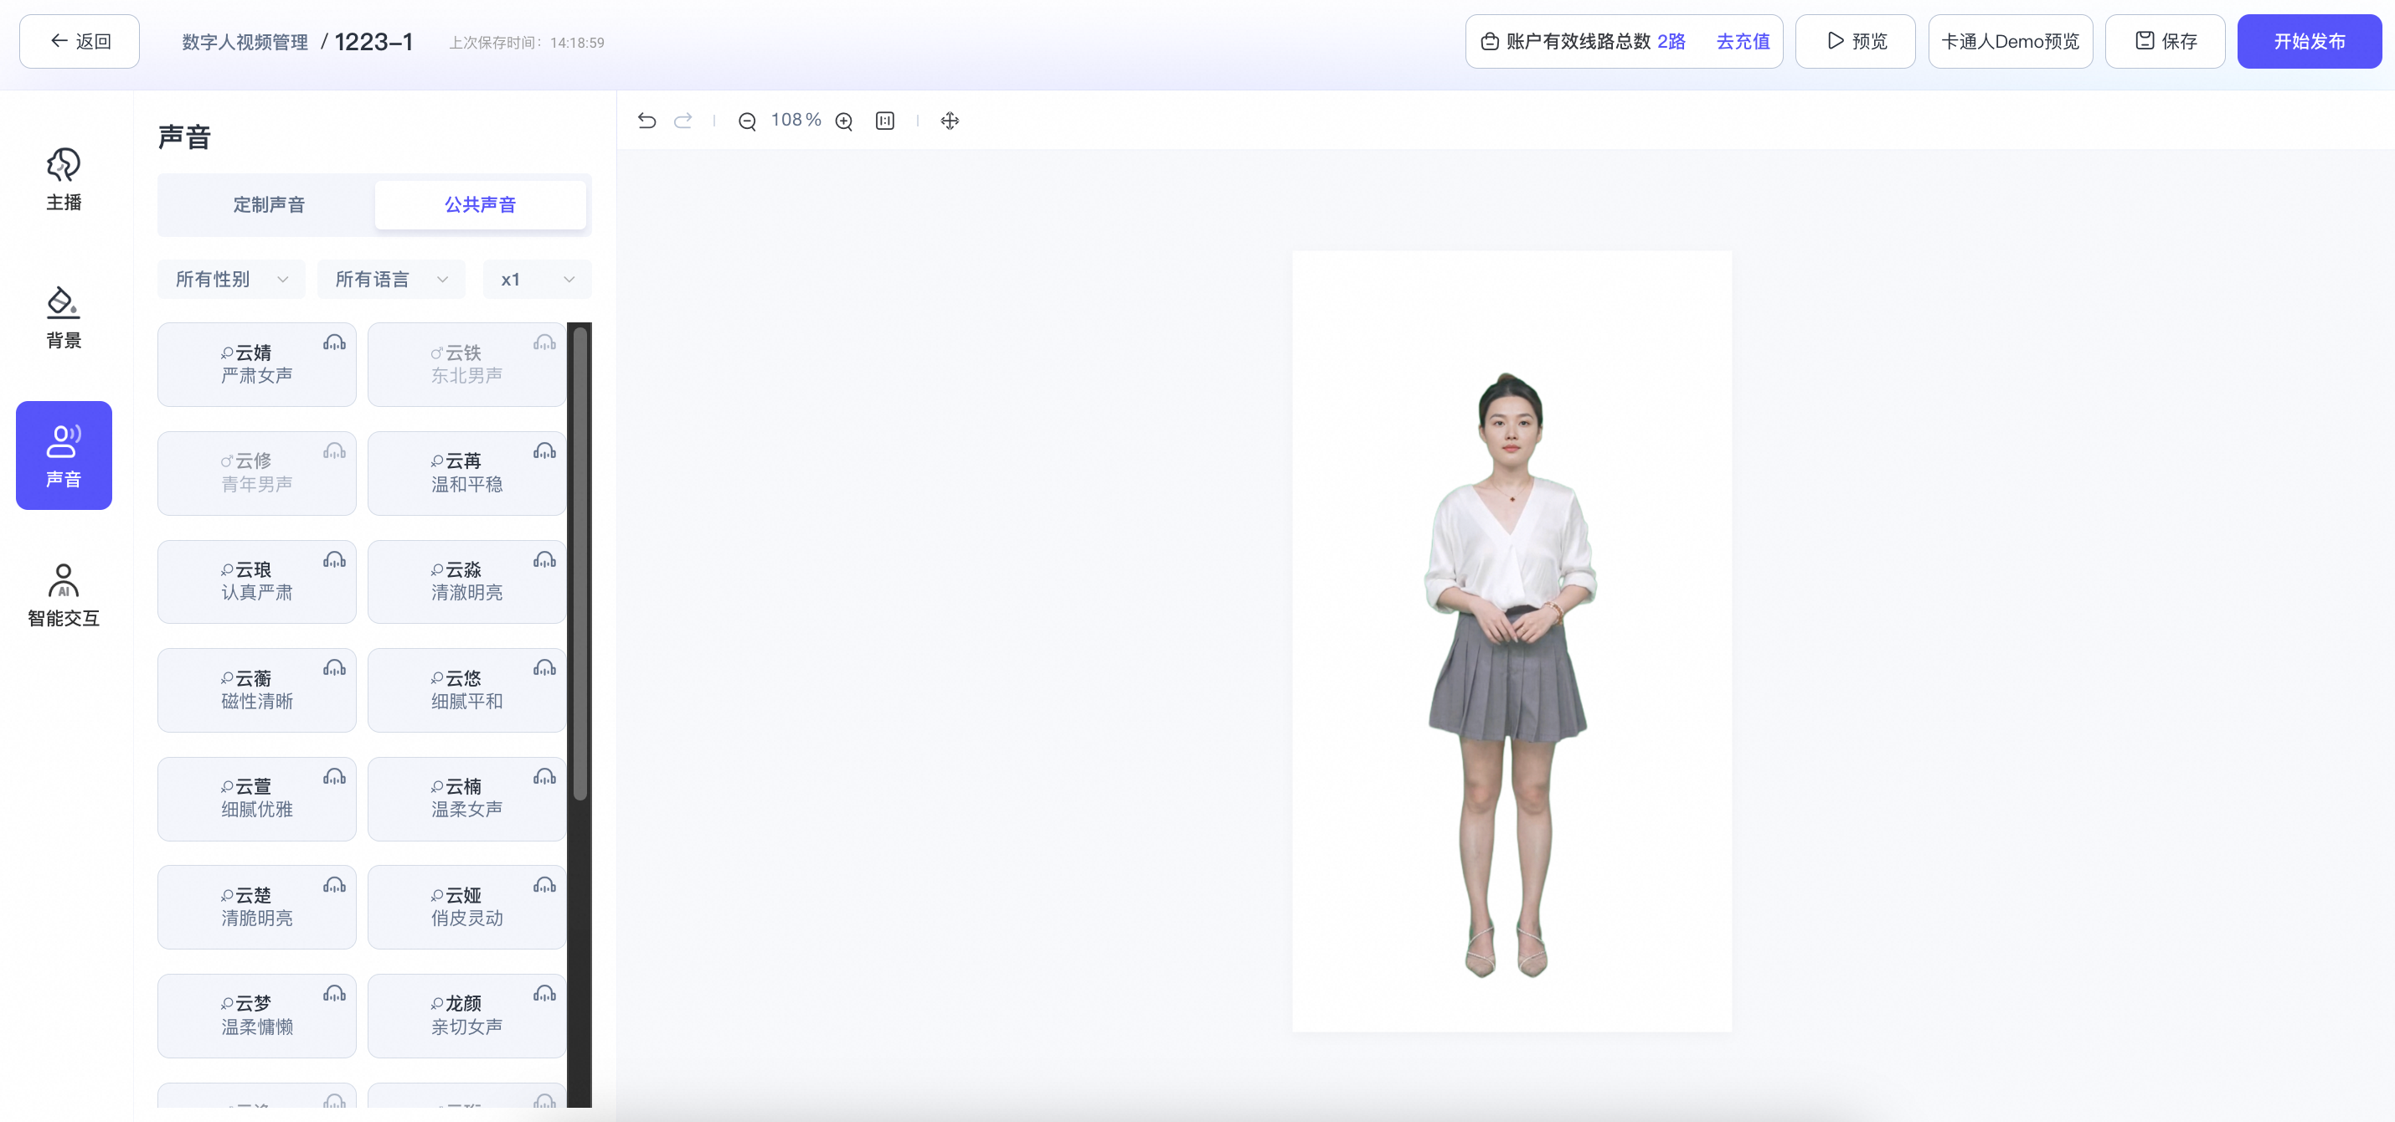Select the 云萱 细腻优雅 voice card
The height and width of the screenshot is (1122, 2395).
pos(256,800)
